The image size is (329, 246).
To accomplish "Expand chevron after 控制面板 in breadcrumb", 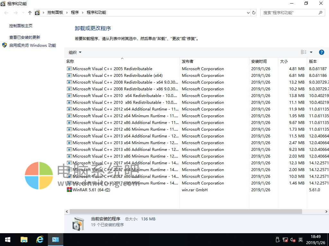I will click(x=67, y=12).
